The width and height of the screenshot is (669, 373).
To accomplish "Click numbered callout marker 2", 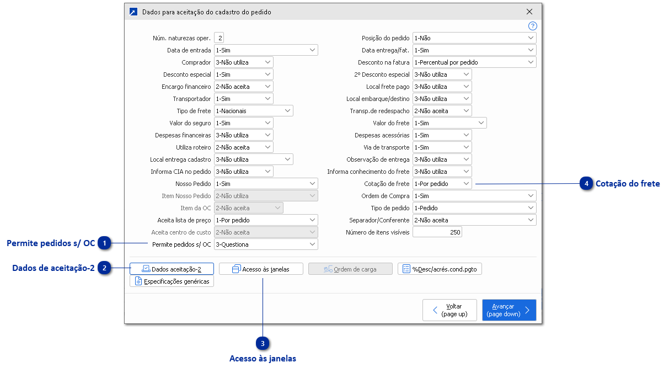I will click(105, 268).
